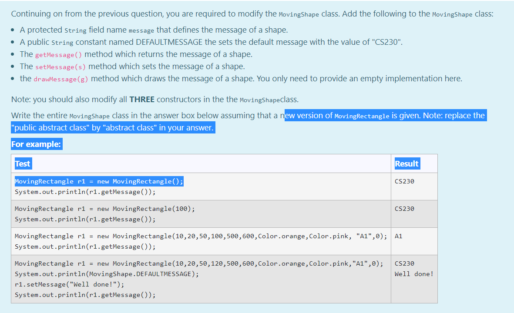Click the first row code 'new MovingRectangle();'
Screen dimensions: 514x313
140,181
